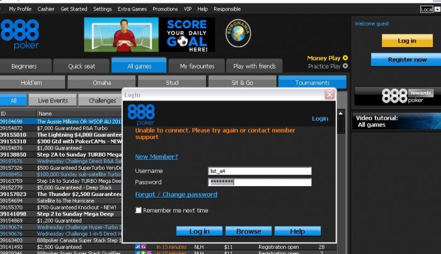The image size is (441, 254).
Task: Open the Cashier menu
Action: pos(46,9)
